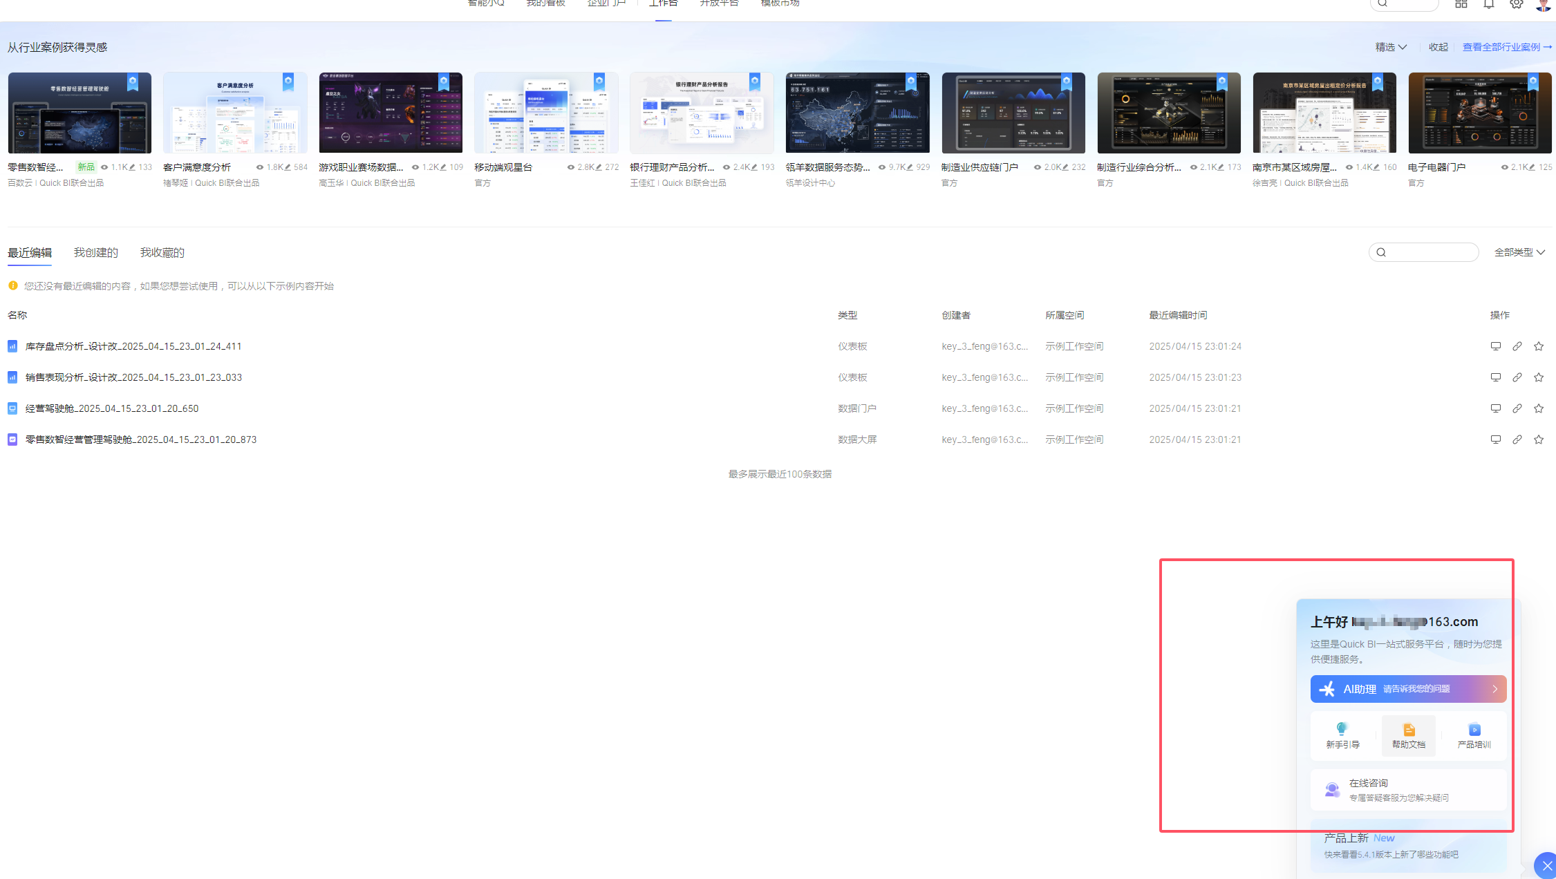Collapse industry cases with 收起
Screen dimensions: 1556x879
[1438, 47]
